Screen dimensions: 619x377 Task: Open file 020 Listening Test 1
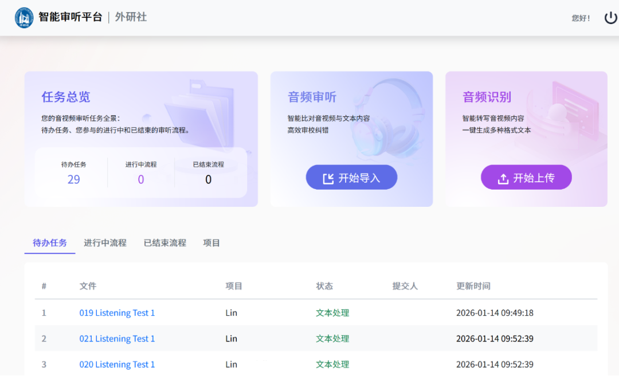pos(117,364)
